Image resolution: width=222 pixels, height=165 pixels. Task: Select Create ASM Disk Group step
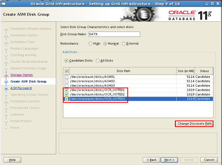pos(28,82)
